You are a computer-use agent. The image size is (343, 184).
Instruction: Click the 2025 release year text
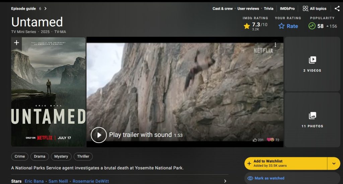click(x=45, y=32)
